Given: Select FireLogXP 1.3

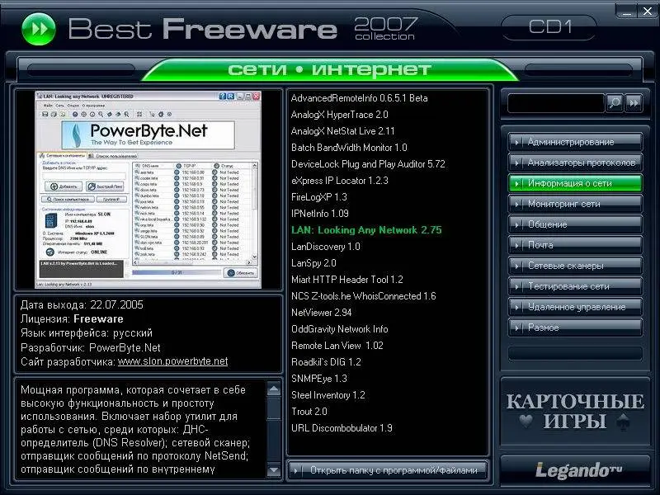Looking at the screenshot, I should pos(318,197).
